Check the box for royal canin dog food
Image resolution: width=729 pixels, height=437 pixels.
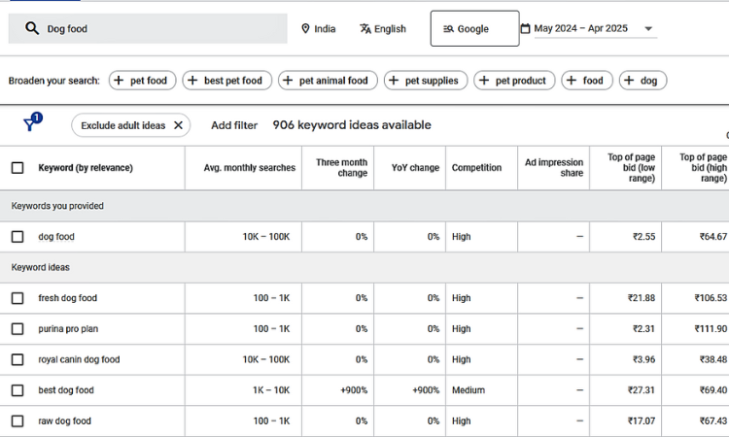(17, 359)
